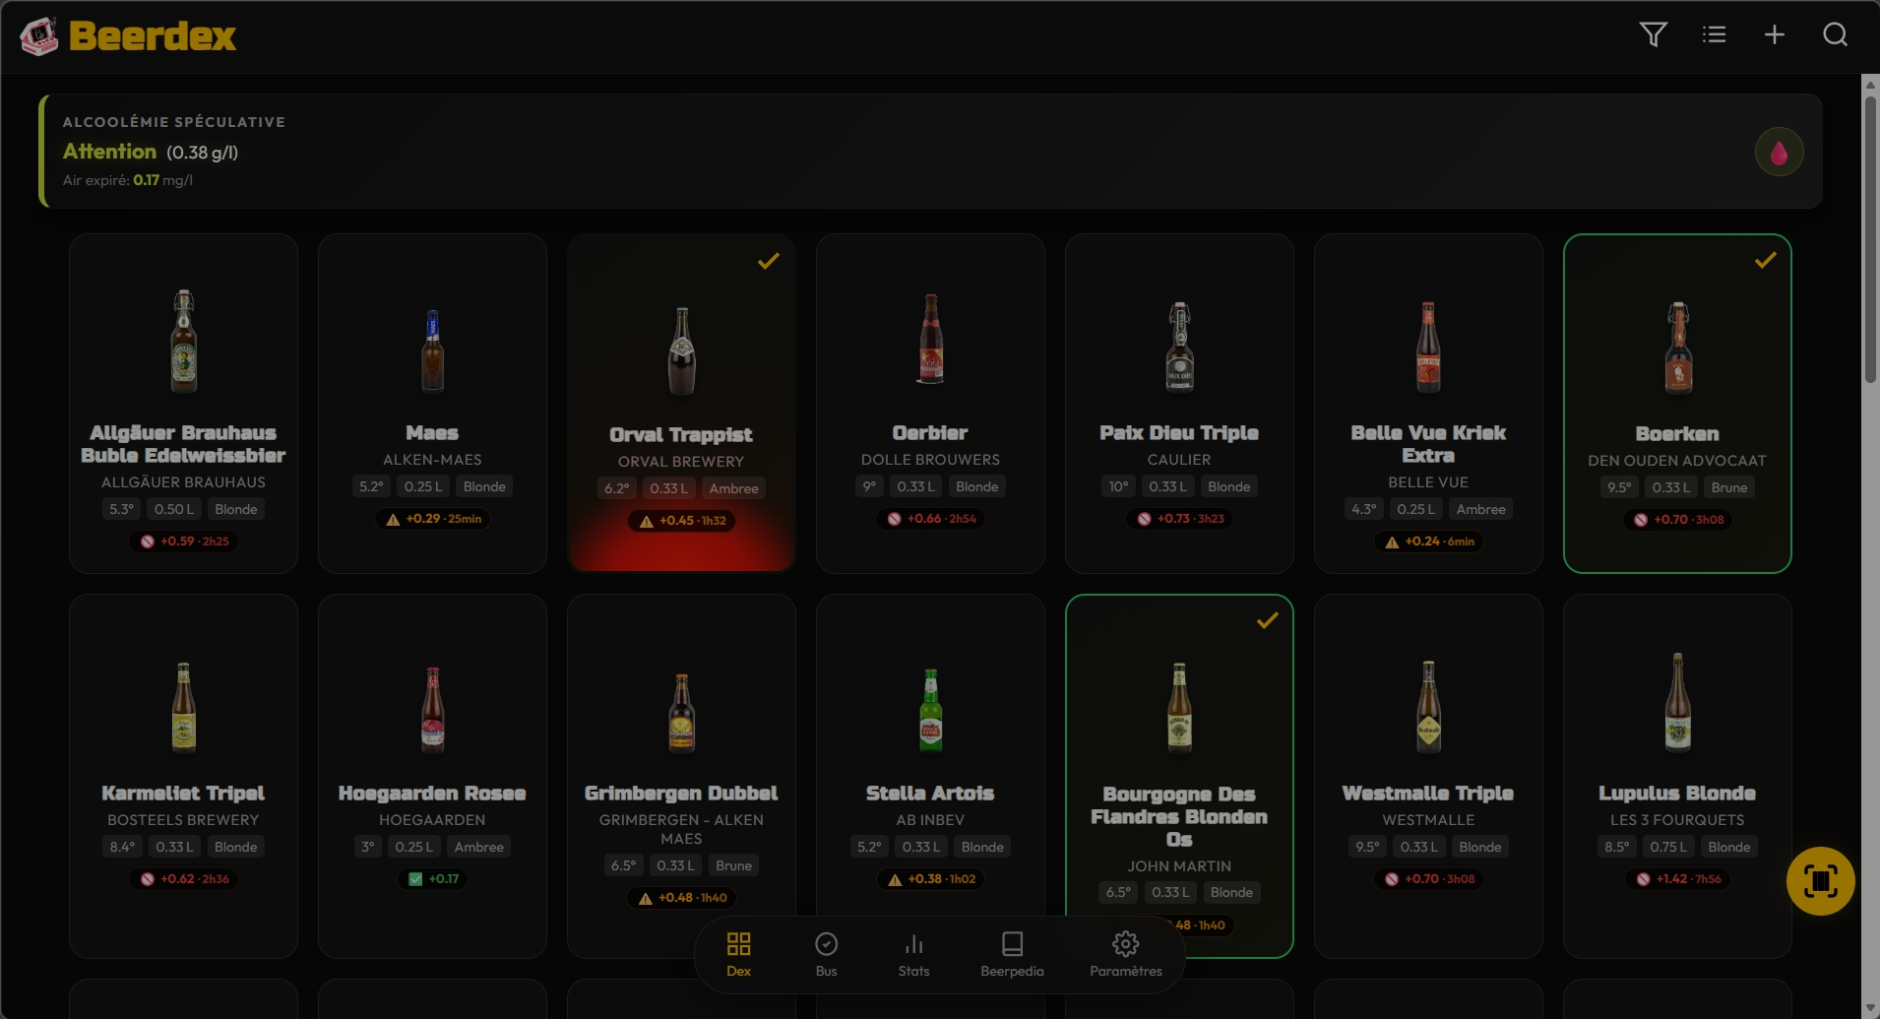Select the Stella Artois bottle image

(930, 710)
